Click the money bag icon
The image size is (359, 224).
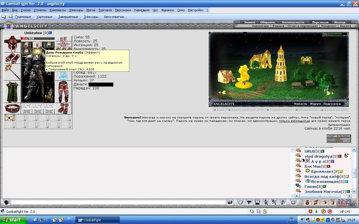click(307, 202)
